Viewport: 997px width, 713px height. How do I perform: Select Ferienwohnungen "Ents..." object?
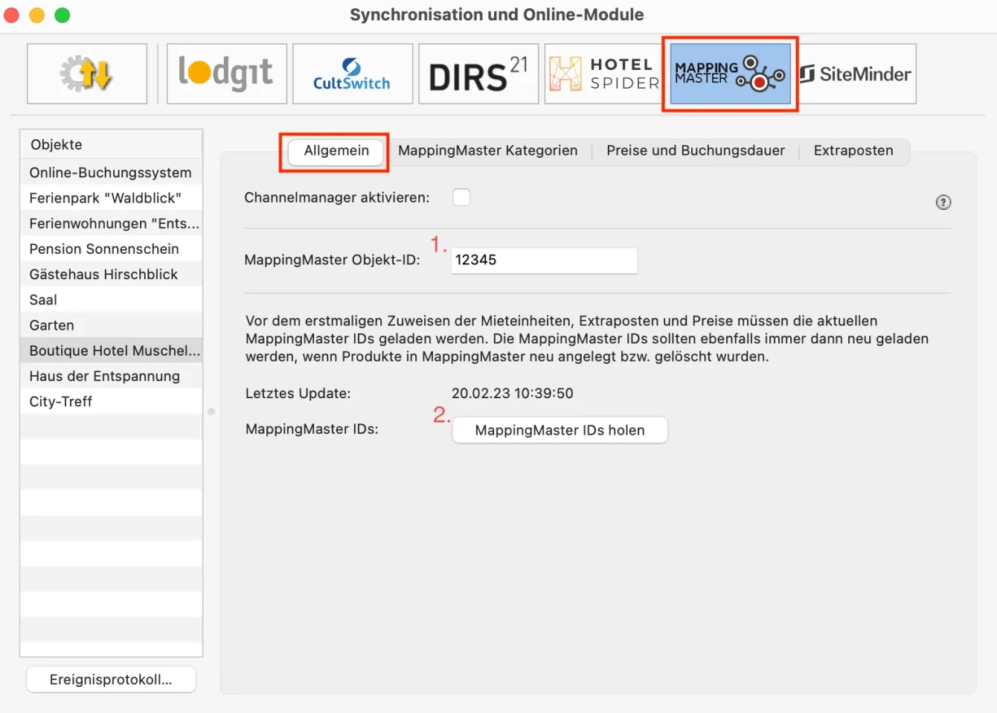click(111, 223)
